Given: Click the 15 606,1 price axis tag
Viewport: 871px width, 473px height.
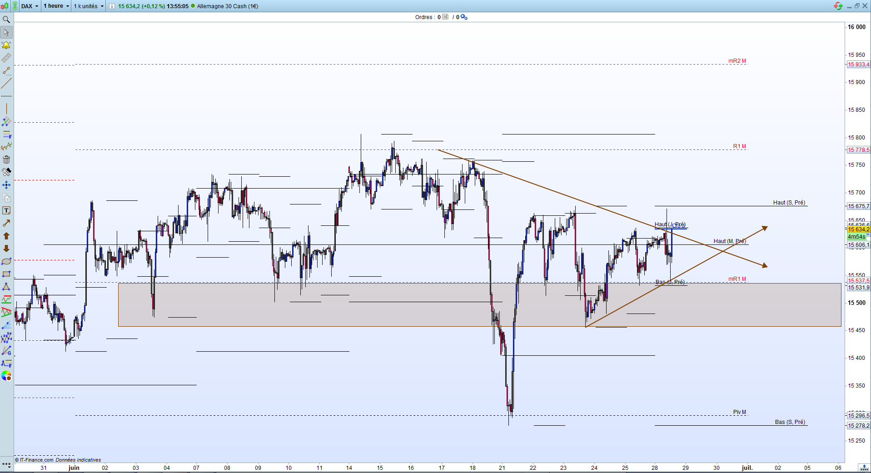Looking at the screenshot, I should tap(858, 245).
